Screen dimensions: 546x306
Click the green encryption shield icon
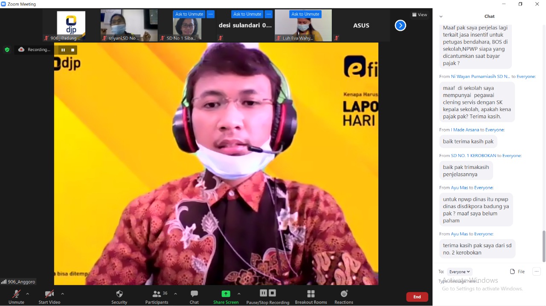(x=7, y=50)
